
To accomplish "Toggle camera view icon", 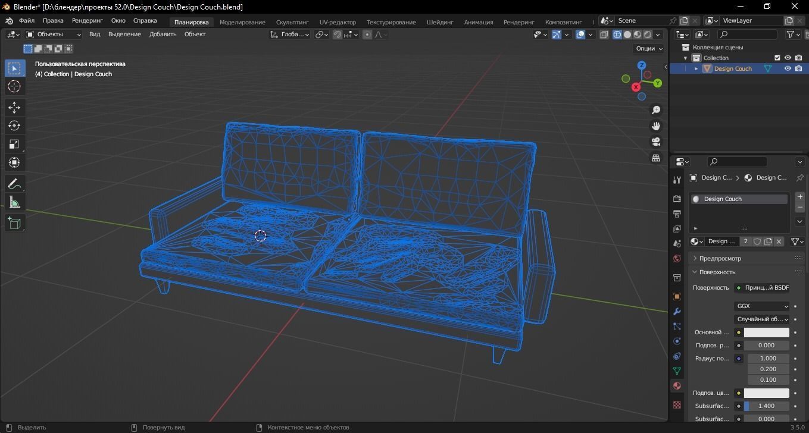I will pyautogui.click(x=656, y=142).
